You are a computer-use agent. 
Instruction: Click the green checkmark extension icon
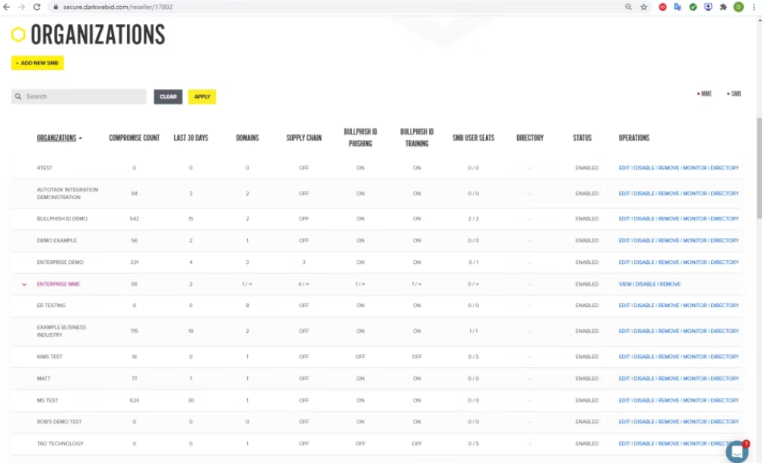693,7
